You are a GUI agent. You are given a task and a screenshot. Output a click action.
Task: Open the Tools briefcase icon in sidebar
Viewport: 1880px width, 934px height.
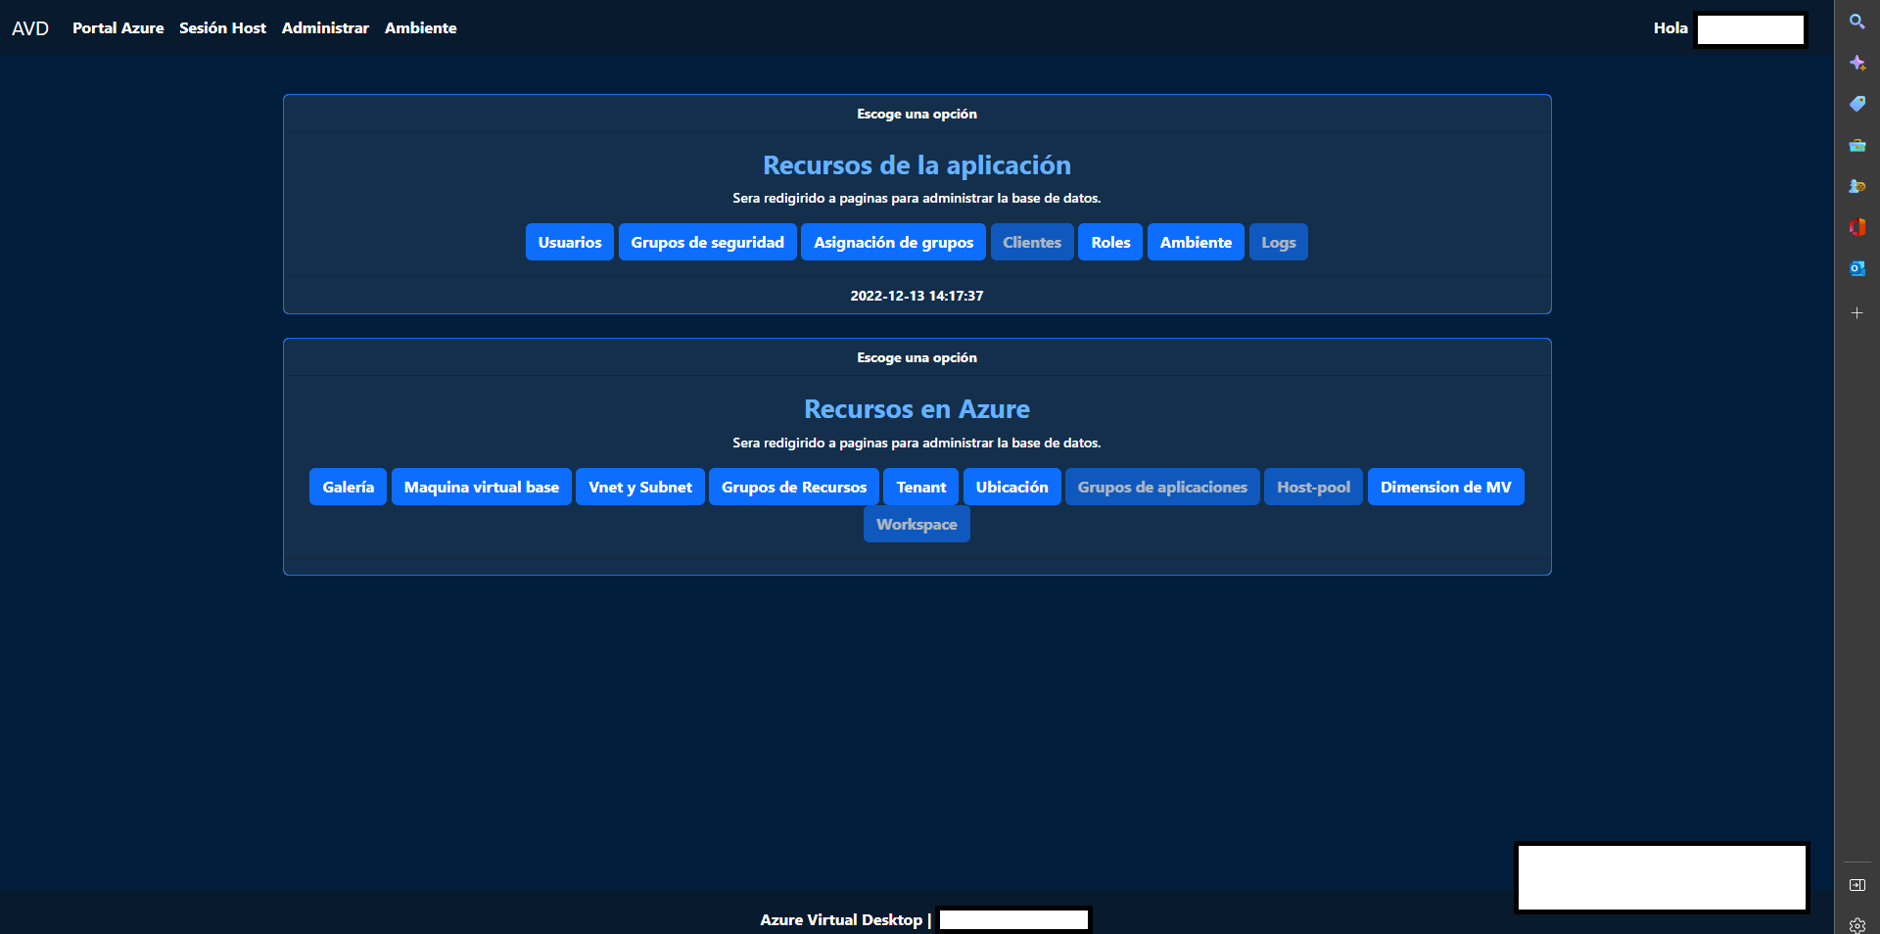(1856, 145)
